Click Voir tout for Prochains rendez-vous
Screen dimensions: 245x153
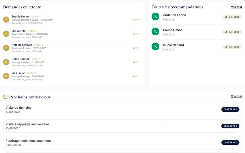(236, 96)
